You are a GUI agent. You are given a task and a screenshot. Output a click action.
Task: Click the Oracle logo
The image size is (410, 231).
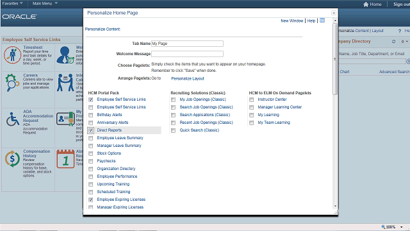click(x=20, y=17)
